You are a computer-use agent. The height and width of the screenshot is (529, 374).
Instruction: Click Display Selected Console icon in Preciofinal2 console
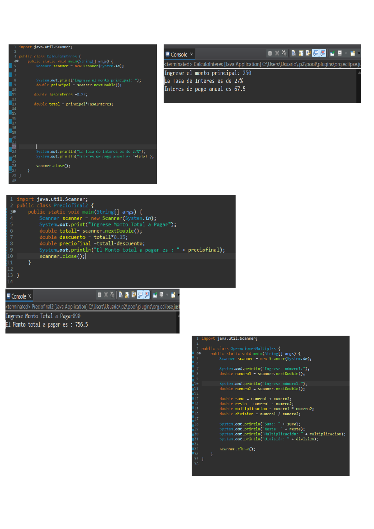(x=161, y=295)
